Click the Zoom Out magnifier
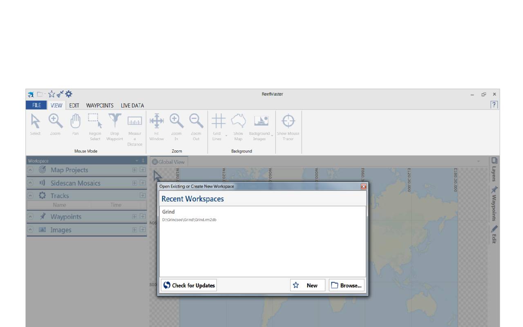 196,121
